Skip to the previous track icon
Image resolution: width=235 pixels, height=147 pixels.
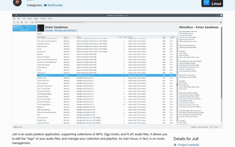coord(26,22)
